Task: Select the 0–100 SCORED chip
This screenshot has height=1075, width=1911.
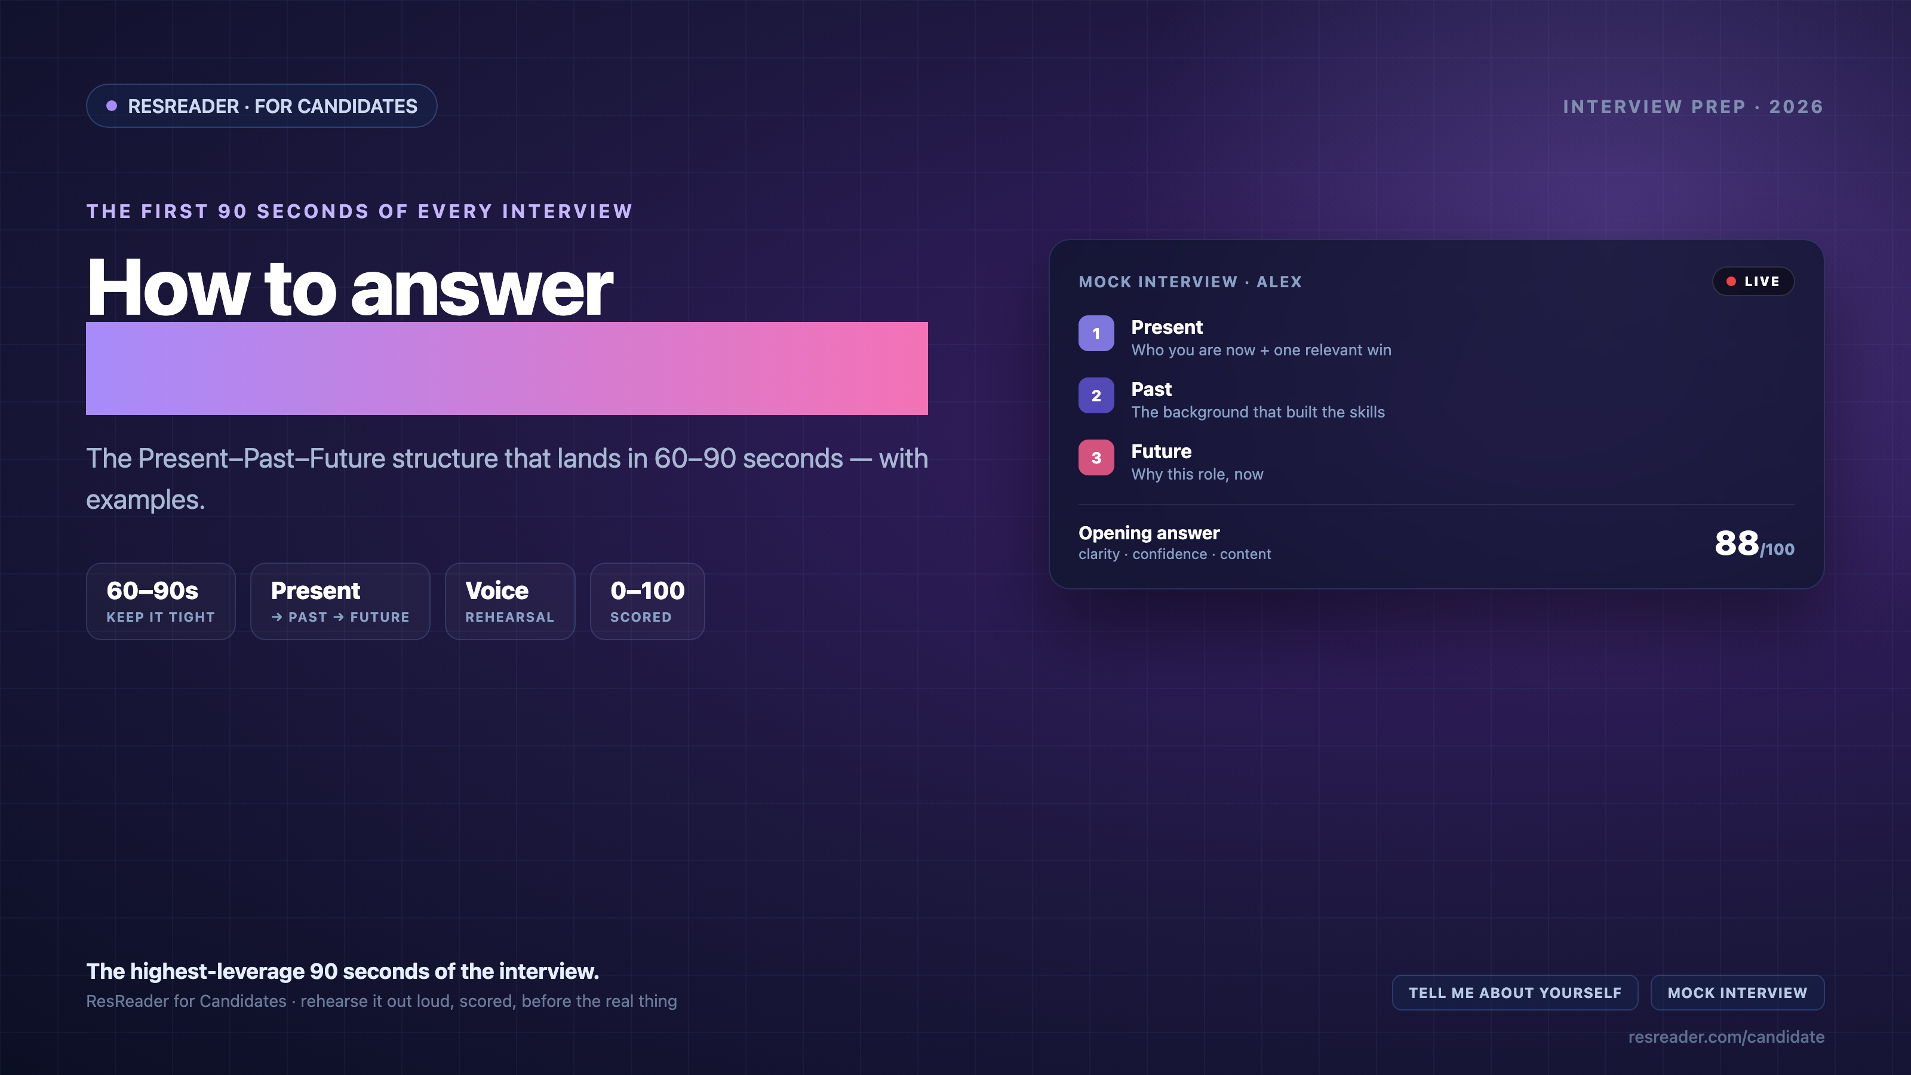Action: (x=647, y=601)
